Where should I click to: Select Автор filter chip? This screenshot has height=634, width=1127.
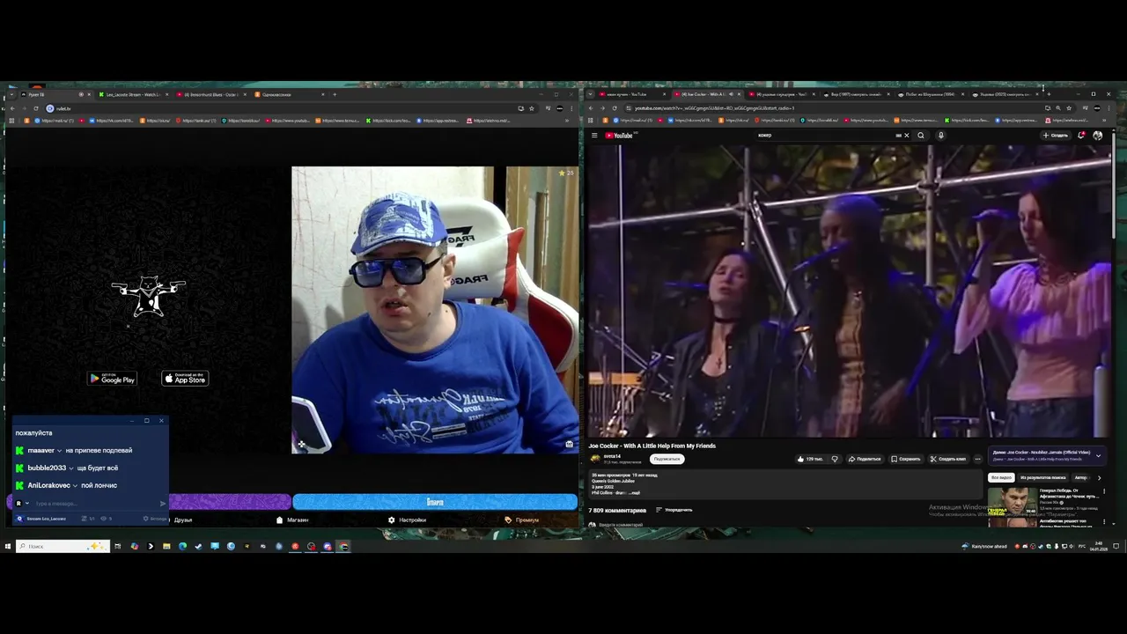pyautogui.click(x=1080, y=477)
